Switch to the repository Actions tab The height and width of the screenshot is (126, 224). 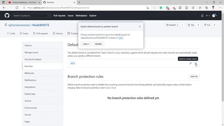(x=58, y=33)
